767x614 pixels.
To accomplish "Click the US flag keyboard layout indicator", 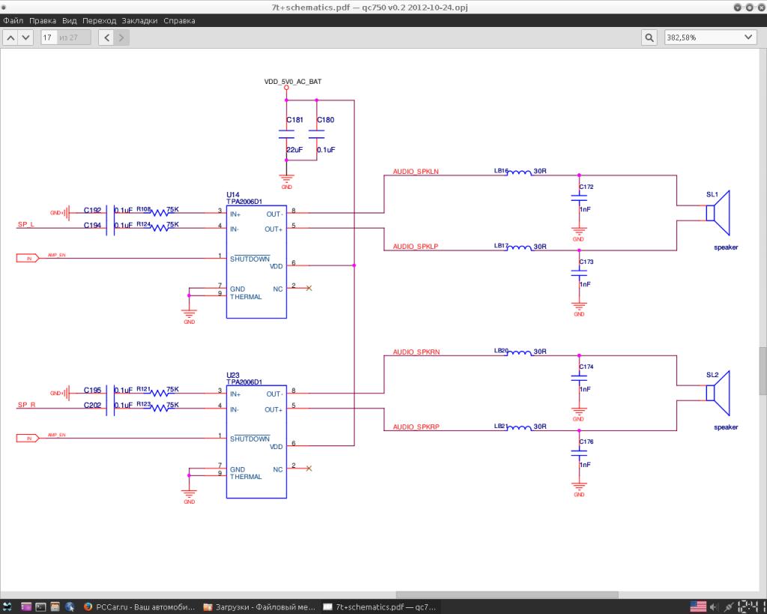I will point(698,606).
